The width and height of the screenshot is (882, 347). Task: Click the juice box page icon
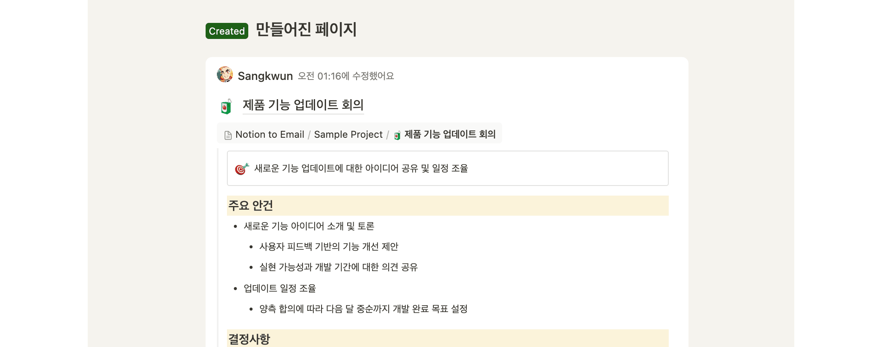(x=227, y=106)
